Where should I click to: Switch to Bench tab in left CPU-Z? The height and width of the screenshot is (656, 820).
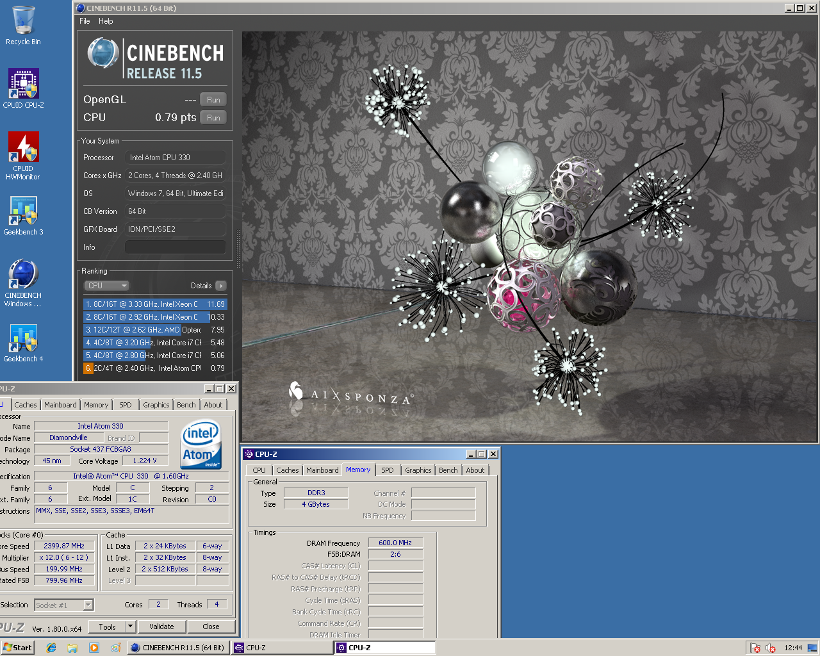(x=186, y=405)
